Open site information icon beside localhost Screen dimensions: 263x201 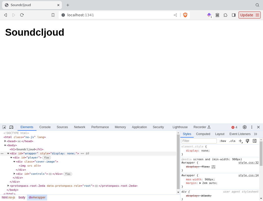point(63,15)
